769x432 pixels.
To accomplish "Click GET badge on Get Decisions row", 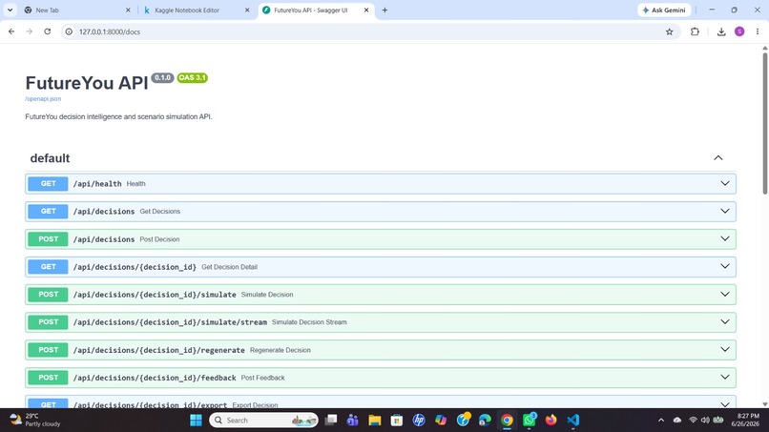I will (x=48, y=211).
